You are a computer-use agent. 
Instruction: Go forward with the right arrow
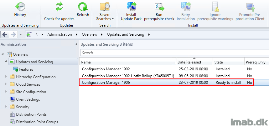pos(13,34)
